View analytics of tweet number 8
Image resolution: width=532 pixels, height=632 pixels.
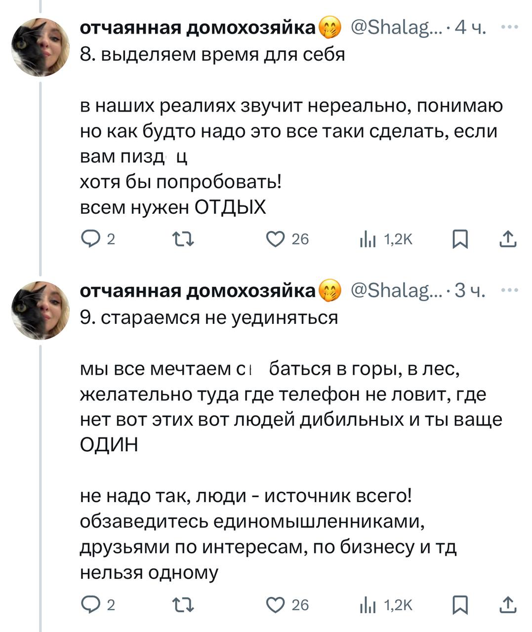pyautogui.click(x=368, y=239)
